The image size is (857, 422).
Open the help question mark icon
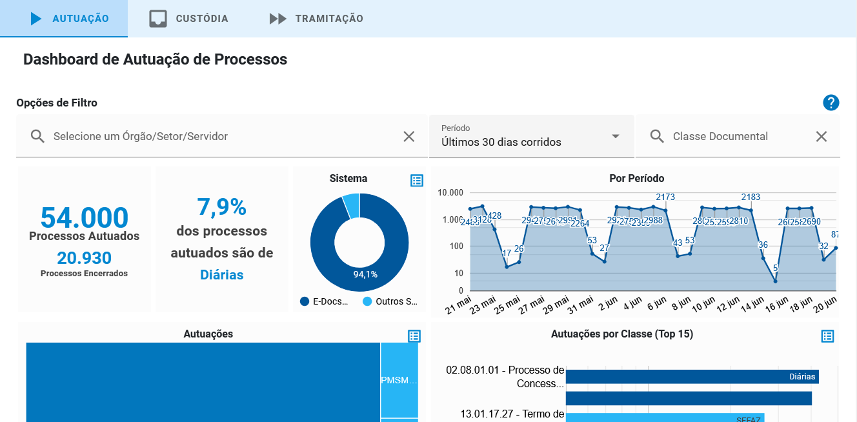pos(831,103)
